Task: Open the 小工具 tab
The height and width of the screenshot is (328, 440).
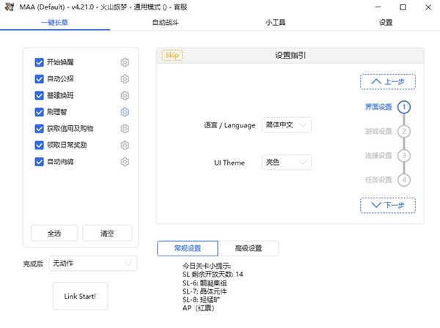Action: [x=276, y=23]
